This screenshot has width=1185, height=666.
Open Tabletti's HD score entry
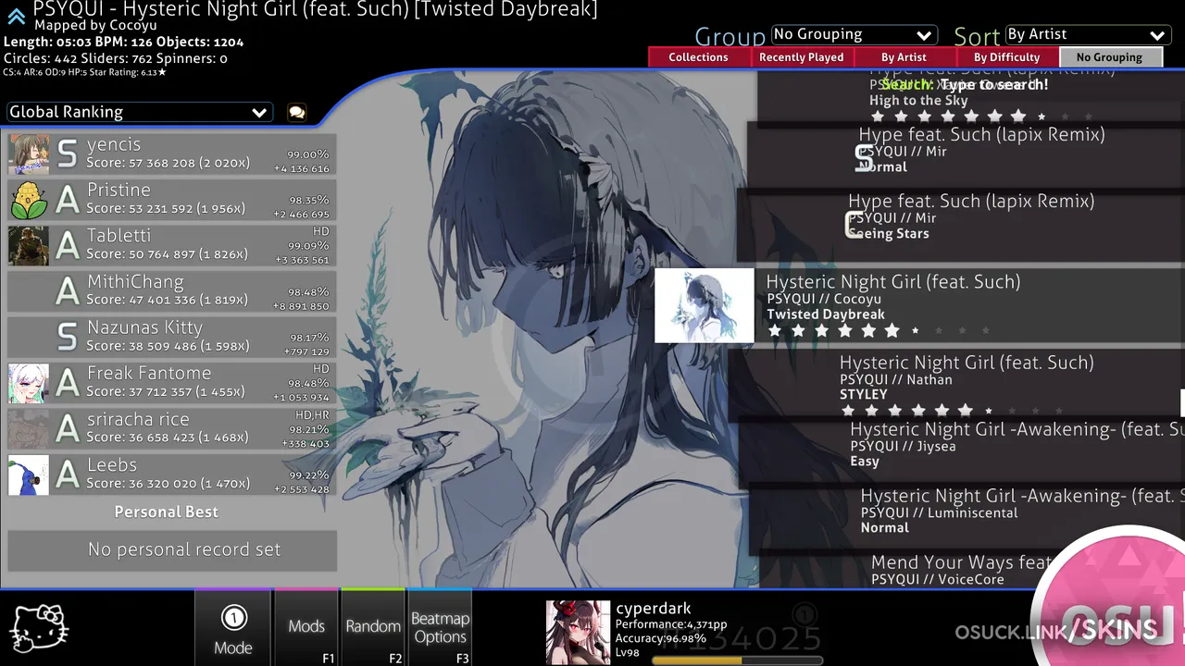click(x=172, y=245)
